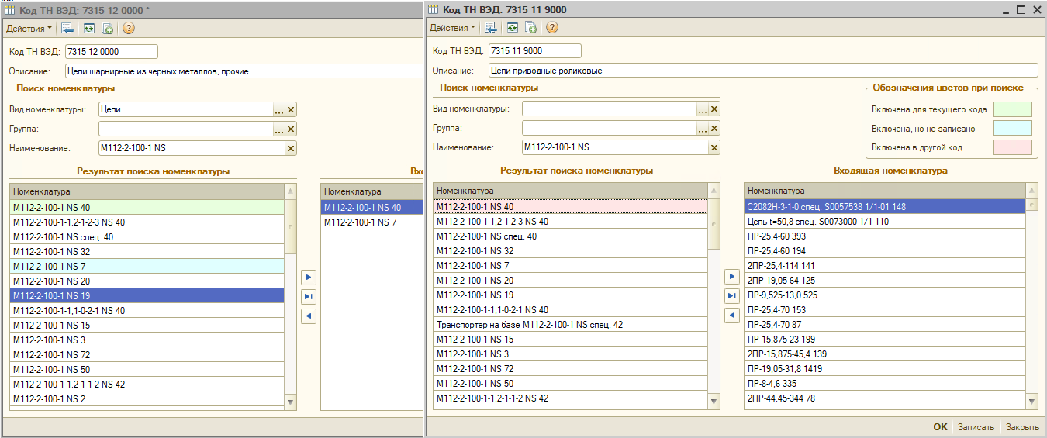Select highlighted row 'М112-2-100-1 NS 19'
Screen dimensions: 1047x438
click(147, 295)
